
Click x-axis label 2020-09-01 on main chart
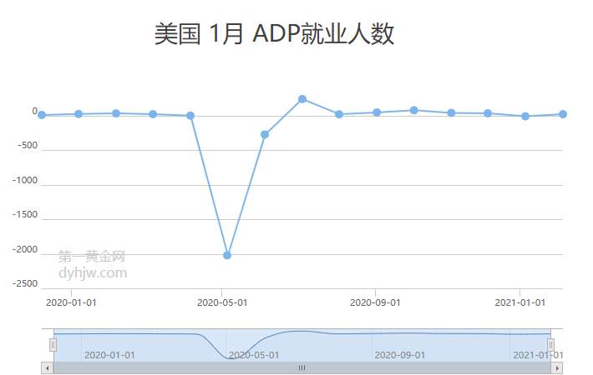pyautogui.click(x=375, y=302)
